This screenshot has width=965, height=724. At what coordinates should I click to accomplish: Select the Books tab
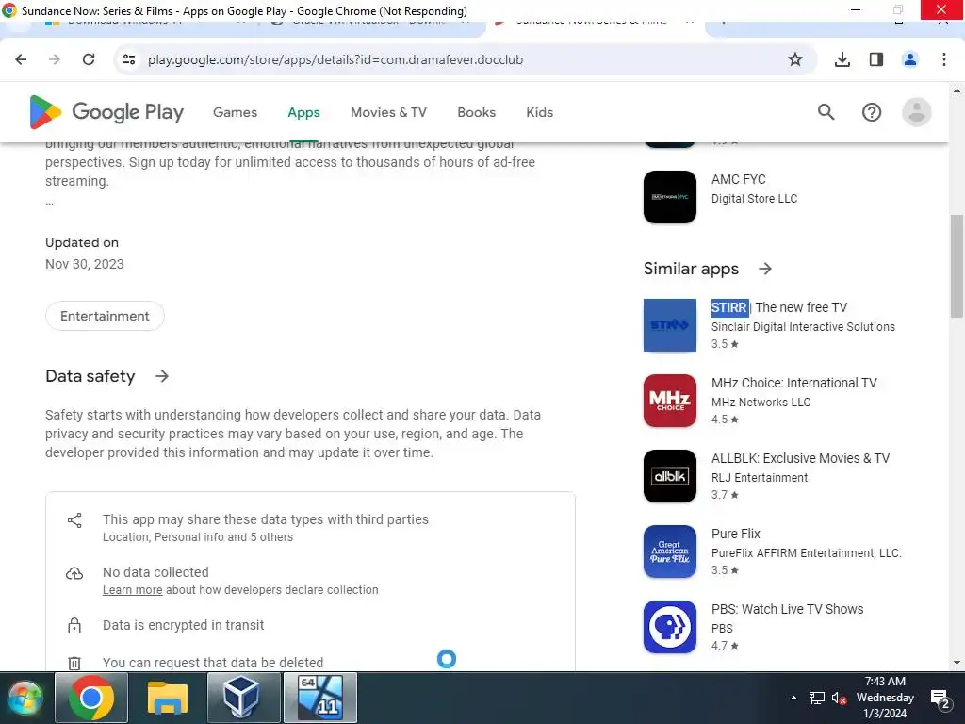pyautogui.click(x=476, y=113)
